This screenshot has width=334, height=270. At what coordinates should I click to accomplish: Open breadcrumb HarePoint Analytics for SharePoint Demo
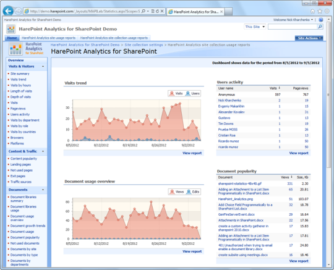click(x=85, y=45)
